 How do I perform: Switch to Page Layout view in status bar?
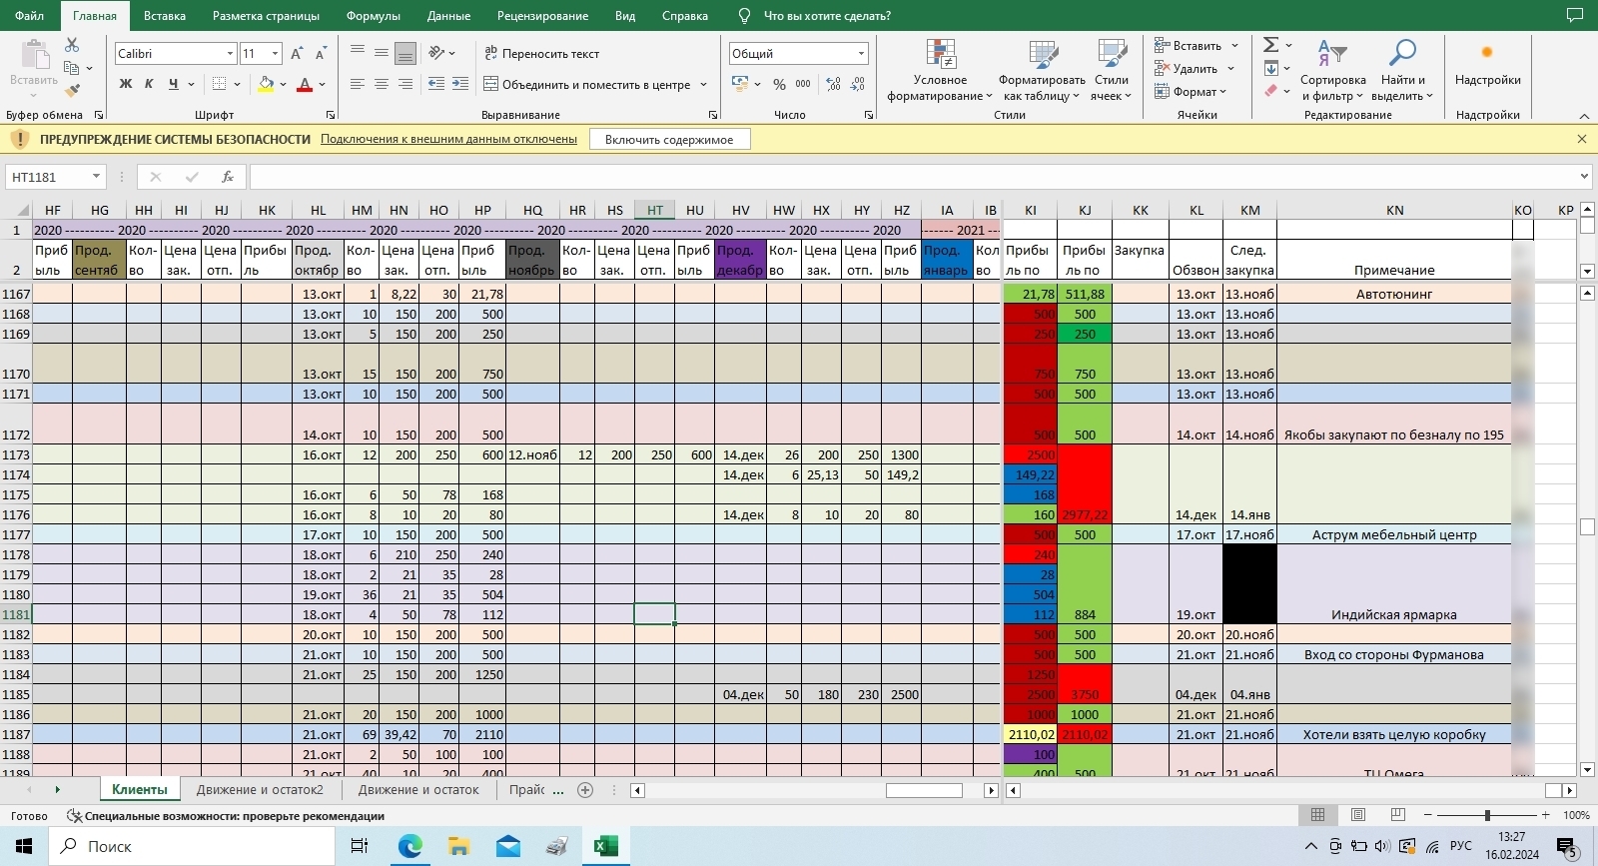coord(1358,815)
